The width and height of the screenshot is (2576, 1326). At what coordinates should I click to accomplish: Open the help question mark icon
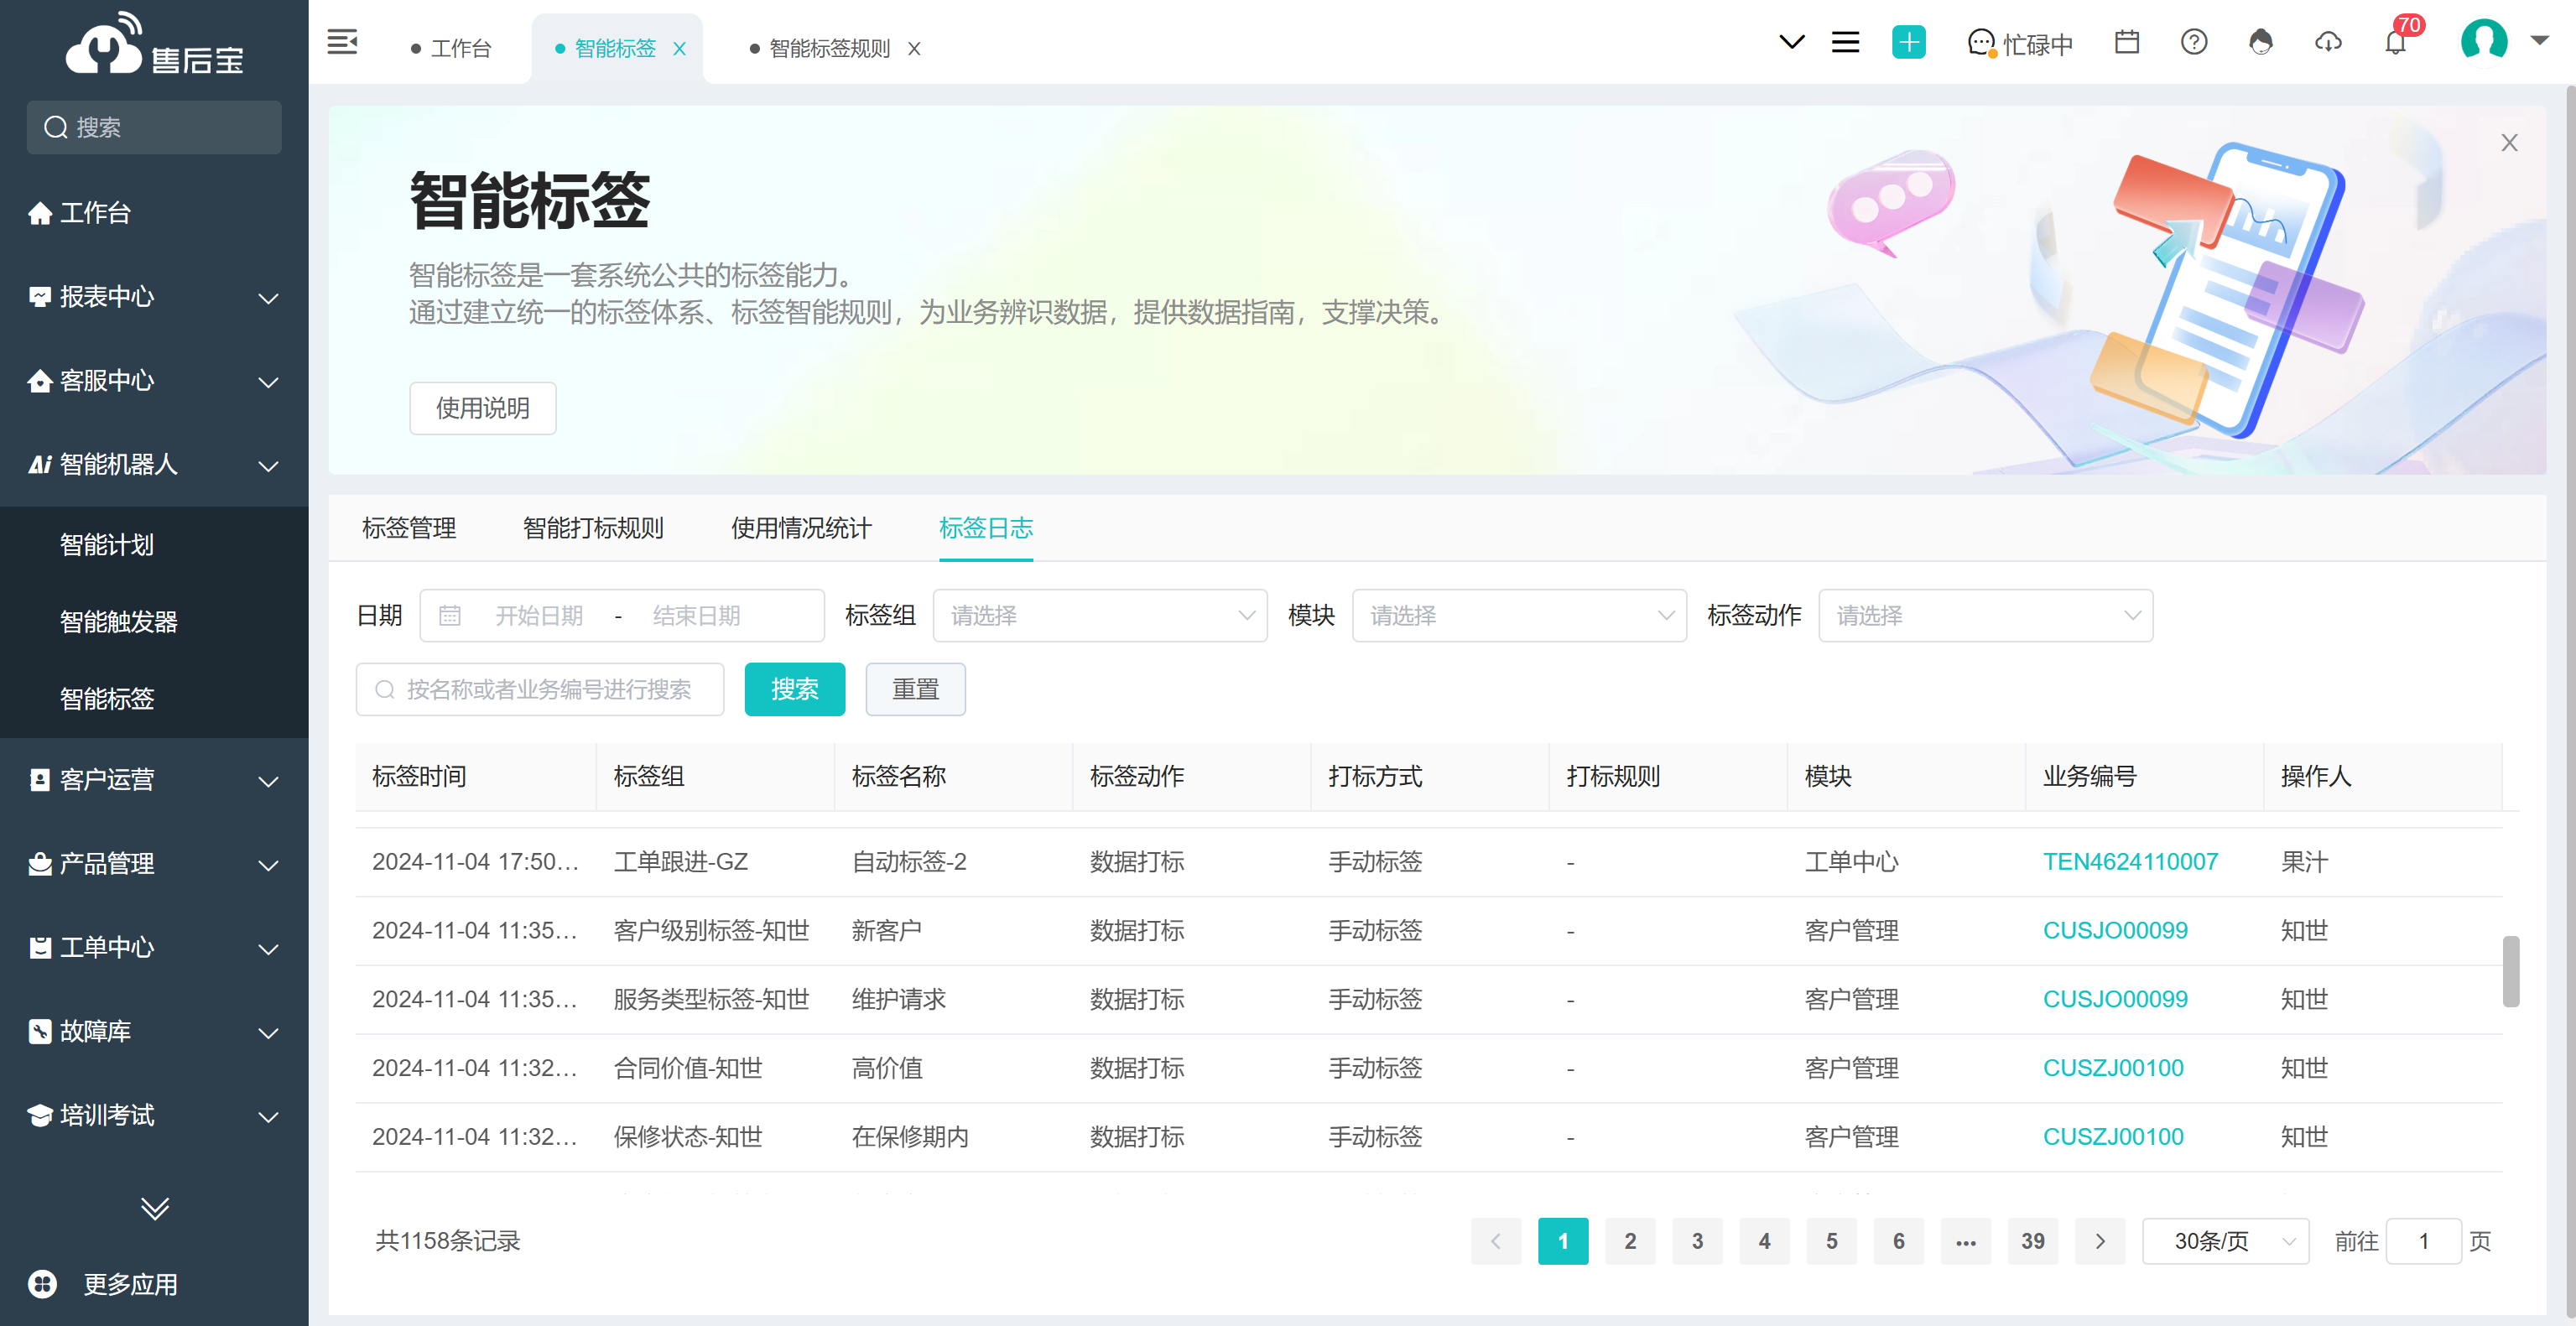(2194, 42)
